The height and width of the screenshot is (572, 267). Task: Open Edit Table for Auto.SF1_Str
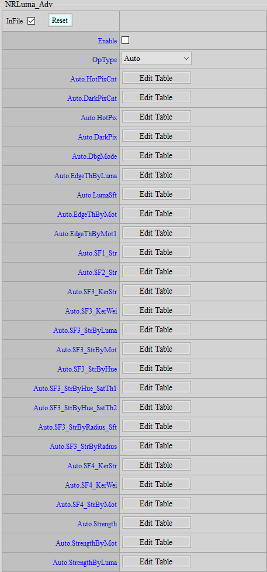(157, 252)
